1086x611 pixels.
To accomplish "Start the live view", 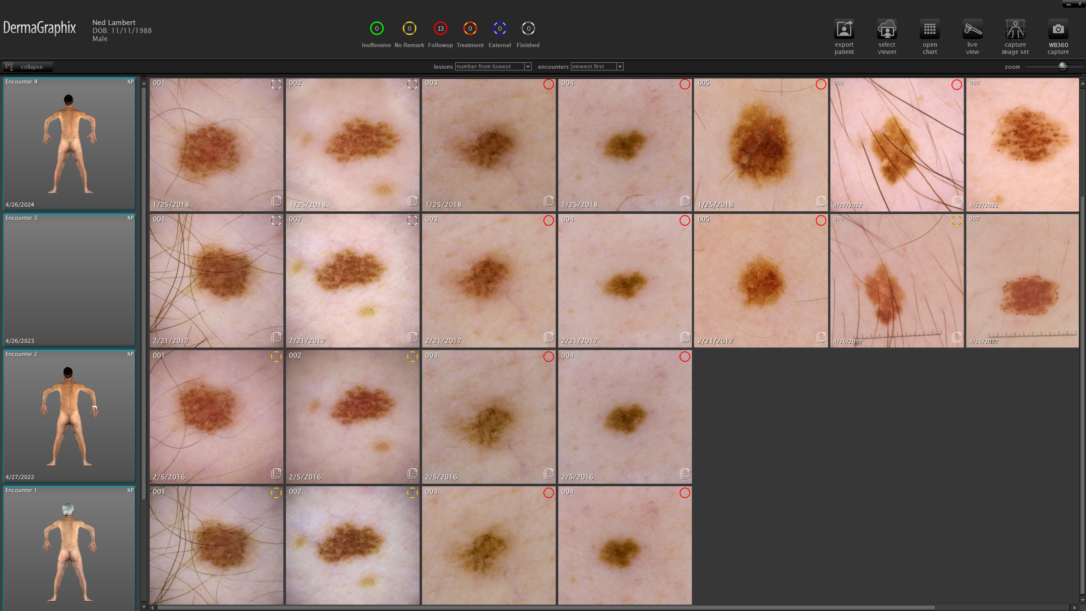I will coord(972,29).
